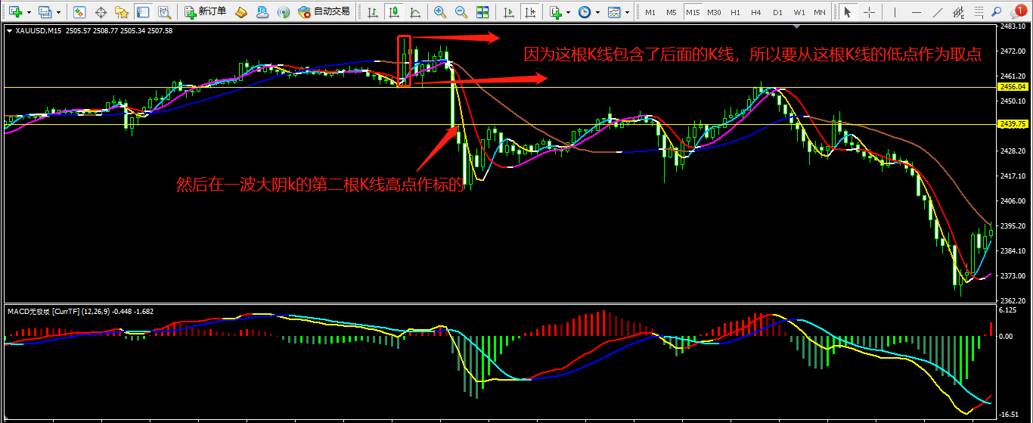Screen dimensions: 1033x423
Task: Click the add Indicators icon
Action: click(556, 12)
